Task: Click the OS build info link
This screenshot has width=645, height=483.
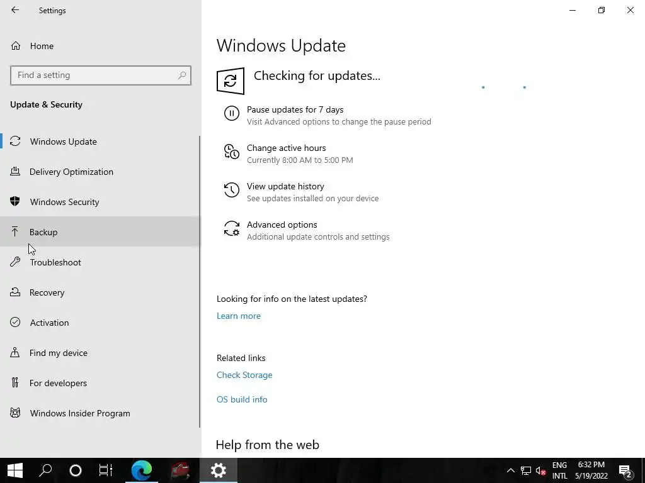Action: point(242,399)
